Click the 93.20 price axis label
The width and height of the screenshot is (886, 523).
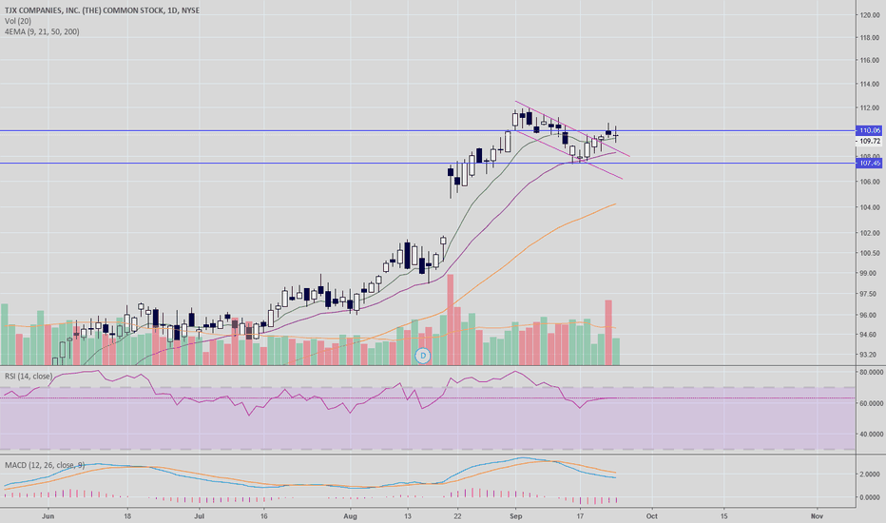[868, 355]
